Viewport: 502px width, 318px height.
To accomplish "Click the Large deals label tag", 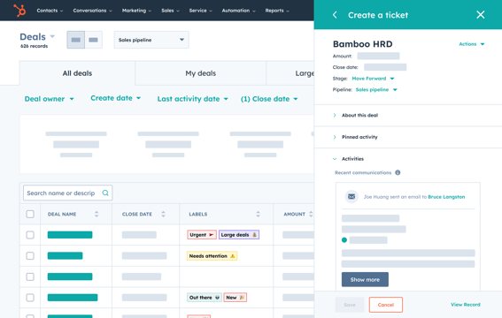I will pyautogui.click(x=239, y=235).
